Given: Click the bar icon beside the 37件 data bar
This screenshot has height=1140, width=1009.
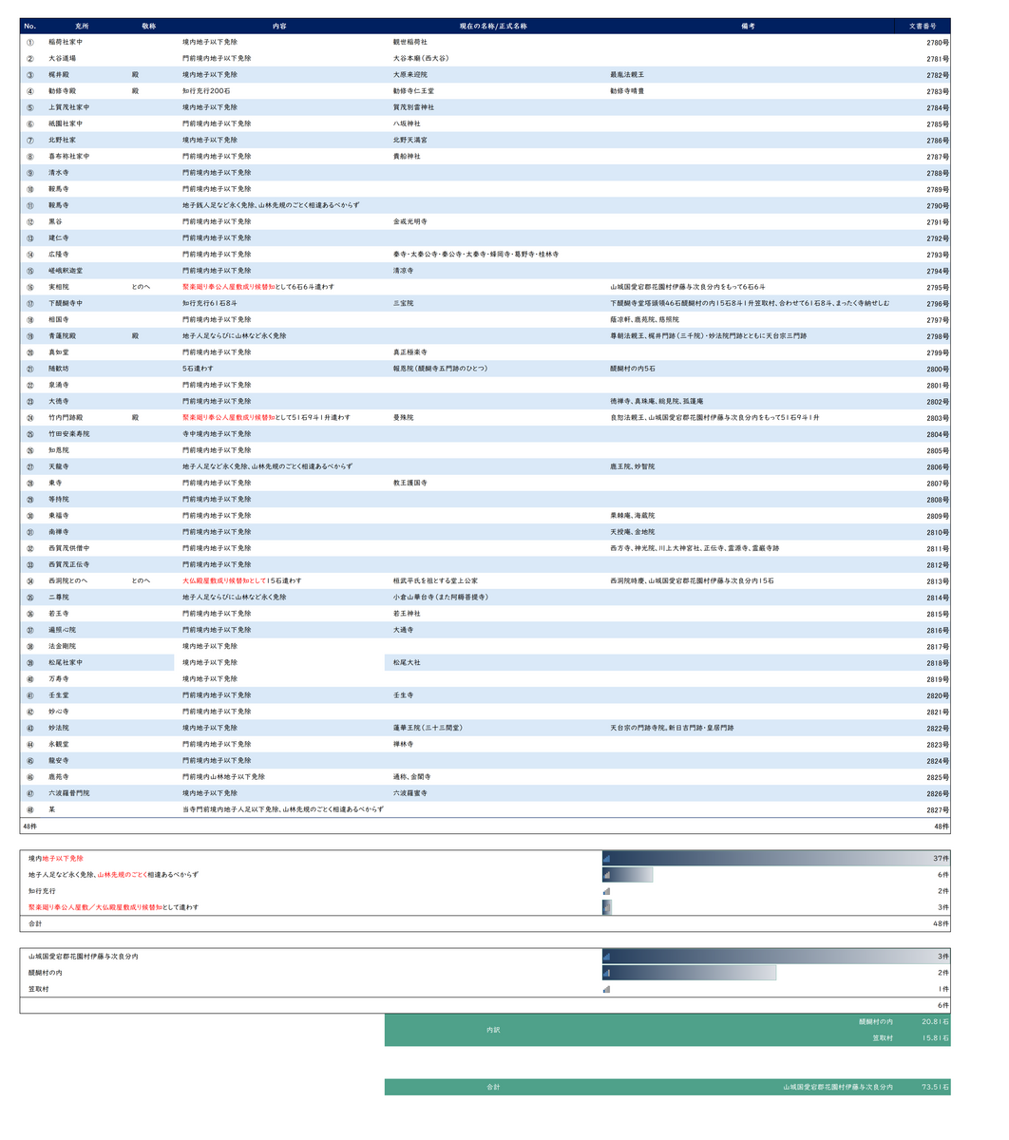Looking at the screenshot, I should coord(606,859).
